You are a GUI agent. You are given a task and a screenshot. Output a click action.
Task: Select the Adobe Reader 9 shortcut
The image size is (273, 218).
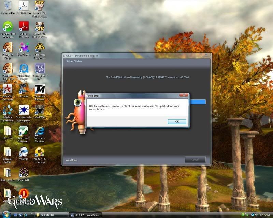pos(24,30)
